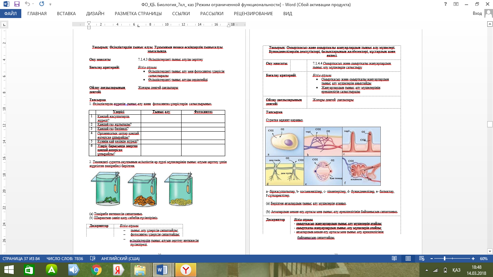The height and width of the screenshot is (277, 493).
Task: Click the vertical scrollbar down arrow
Action: pos(490,252)
